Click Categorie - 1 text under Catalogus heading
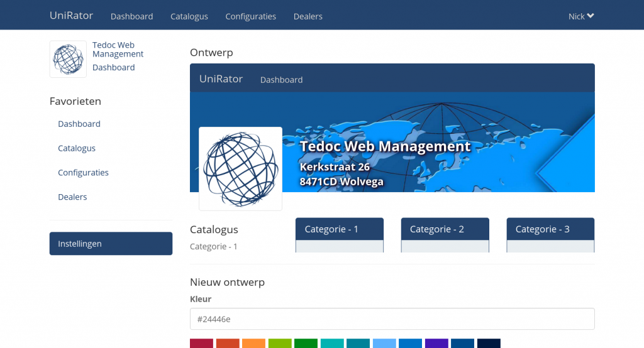Viewport: 644px width, 348px height. tap(214, 247)
